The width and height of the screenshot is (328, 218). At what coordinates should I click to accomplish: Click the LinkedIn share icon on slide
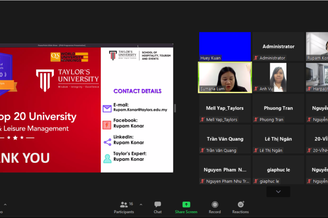(107, 142)
